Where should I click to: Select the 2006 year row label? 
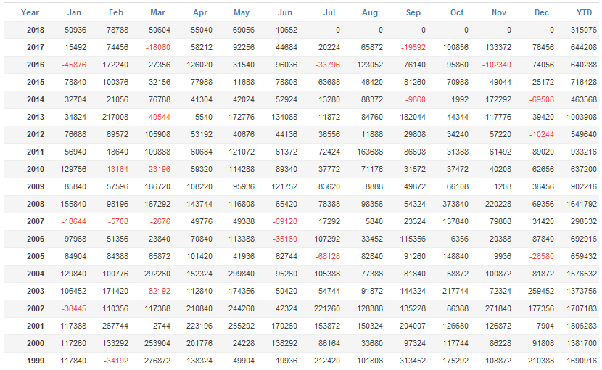click(x=36, y=239)
